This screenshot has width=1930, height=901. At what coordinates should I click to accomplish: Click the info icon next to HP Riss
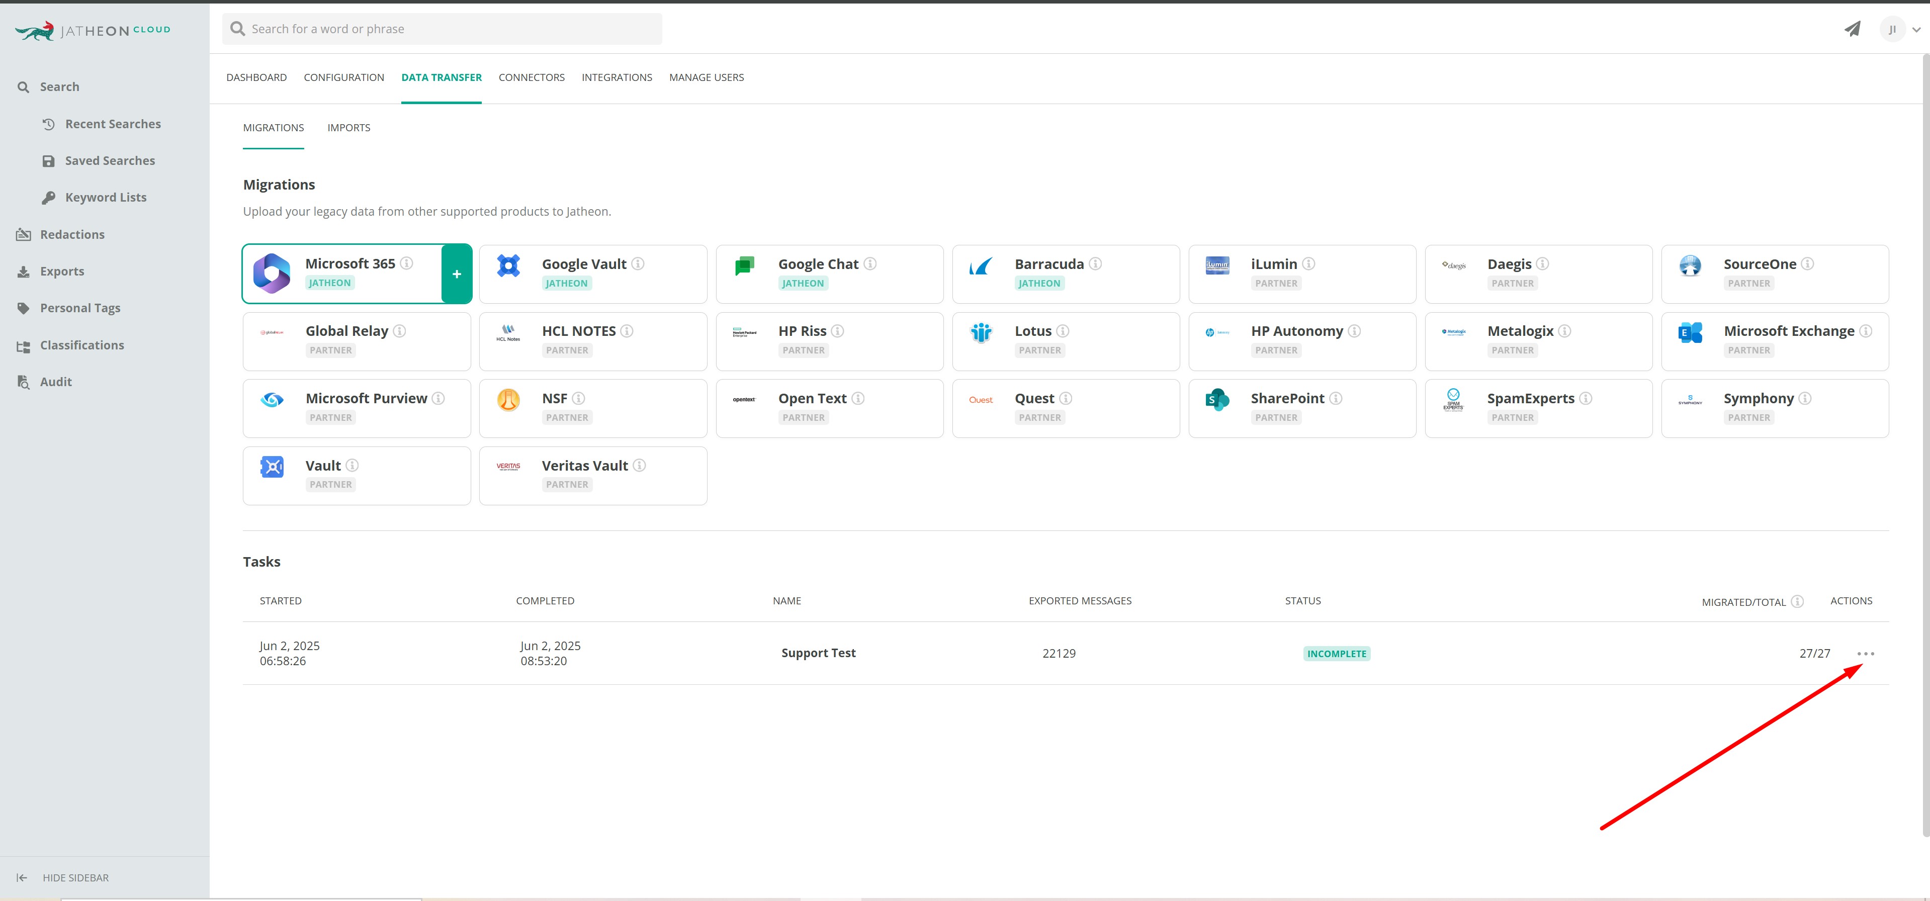tap(838, 331)
